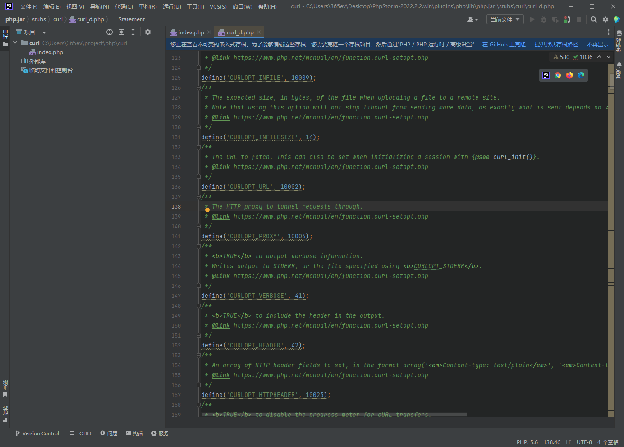Open editor tabs more options menu
This screenshot has height=447, width=624.
[609, 32]
